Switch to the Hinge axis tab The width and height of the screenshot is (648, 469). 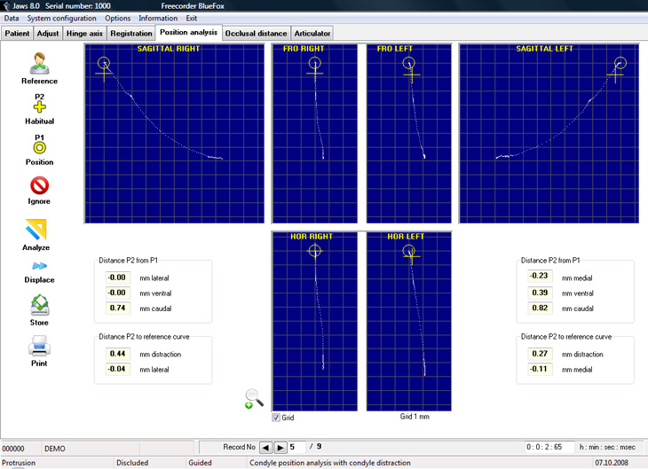click(84, 34)
